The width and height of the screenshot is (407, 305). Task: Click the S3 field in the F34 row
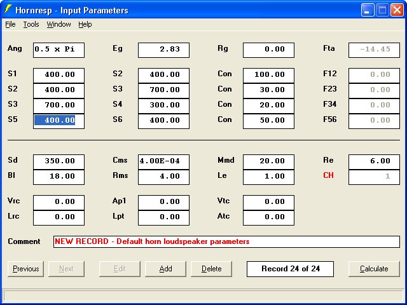(59, 106)
